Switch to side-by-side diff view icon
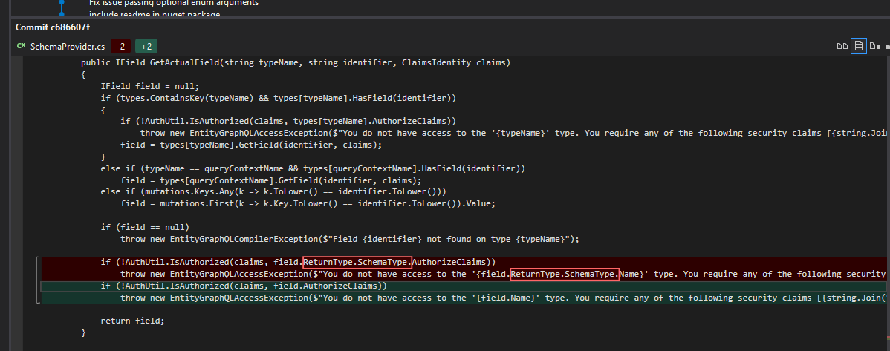The width and height of the screenshot is (890, 351). 842,46
